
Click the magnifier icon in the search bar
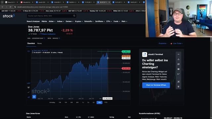click(74, 16)
